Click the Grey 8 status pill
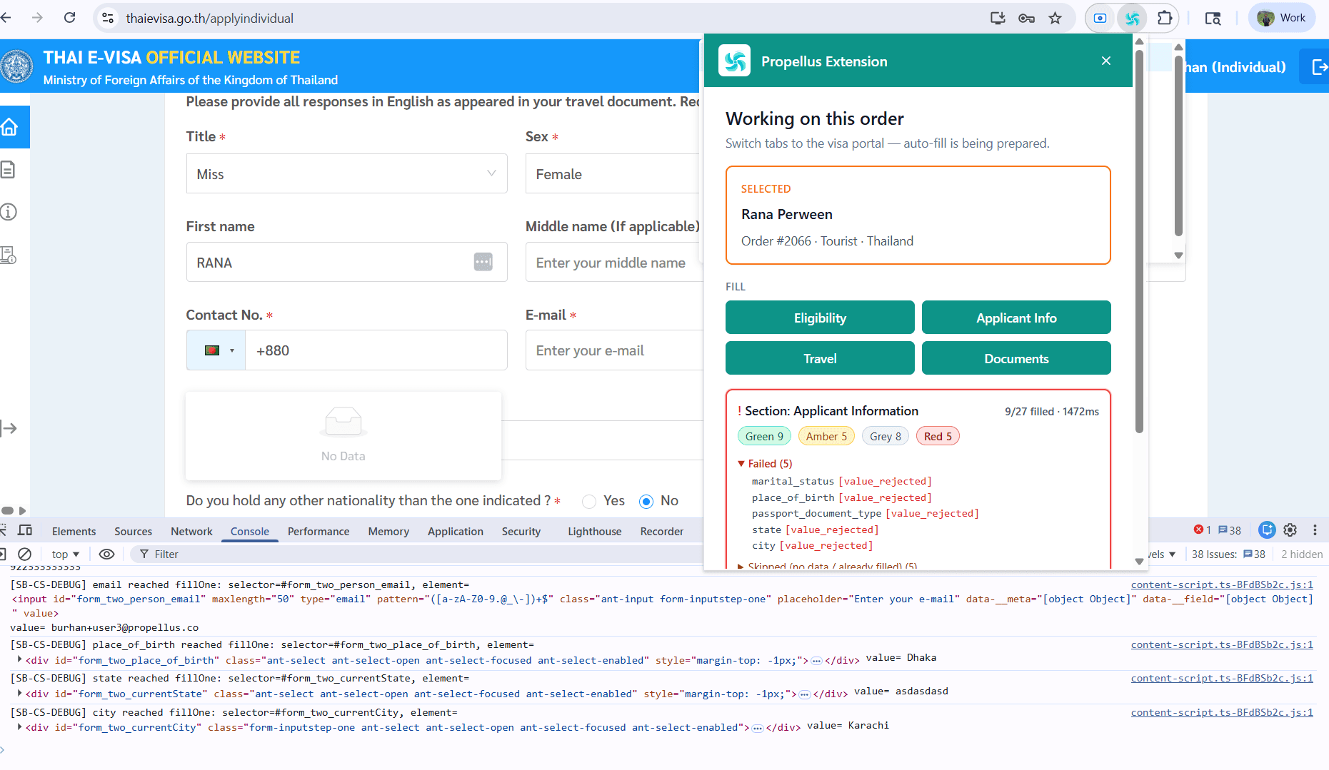 tap(886, 436)
